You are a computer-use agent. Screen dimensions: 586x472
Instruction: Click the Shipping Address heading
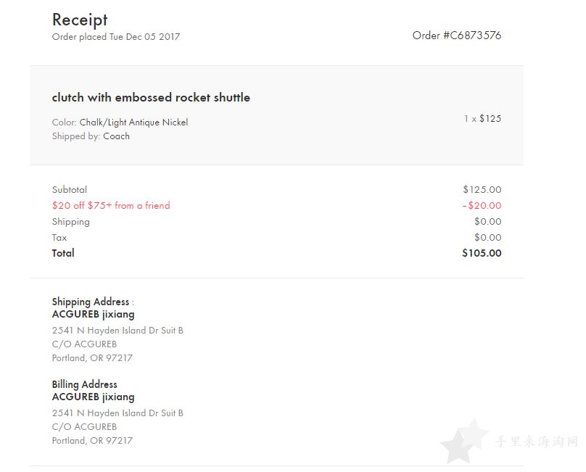tap(91, 302)
